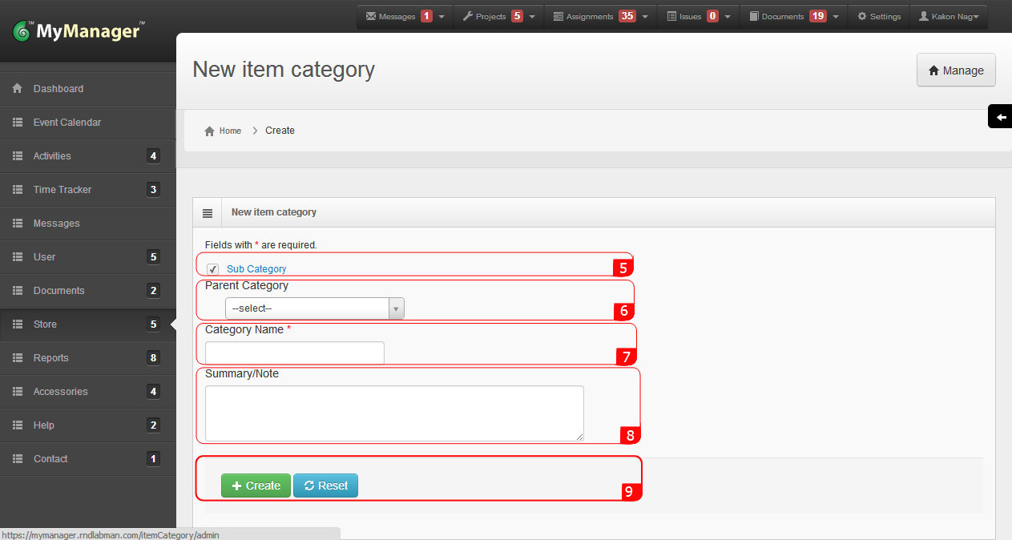Uncheck the Sub Category checkbox
1012x540 pixels.
pos(212,269)
